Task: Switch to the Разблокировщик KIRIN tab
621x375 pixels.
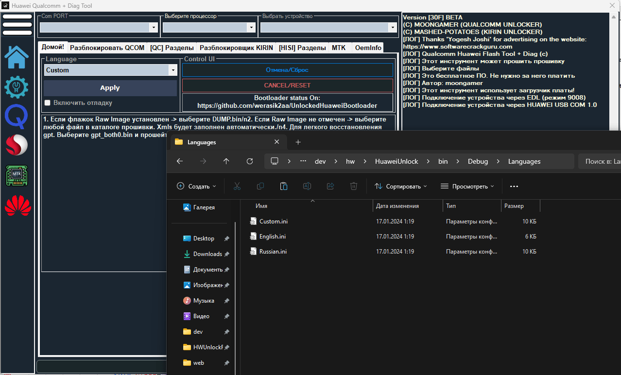Action: 237,48
